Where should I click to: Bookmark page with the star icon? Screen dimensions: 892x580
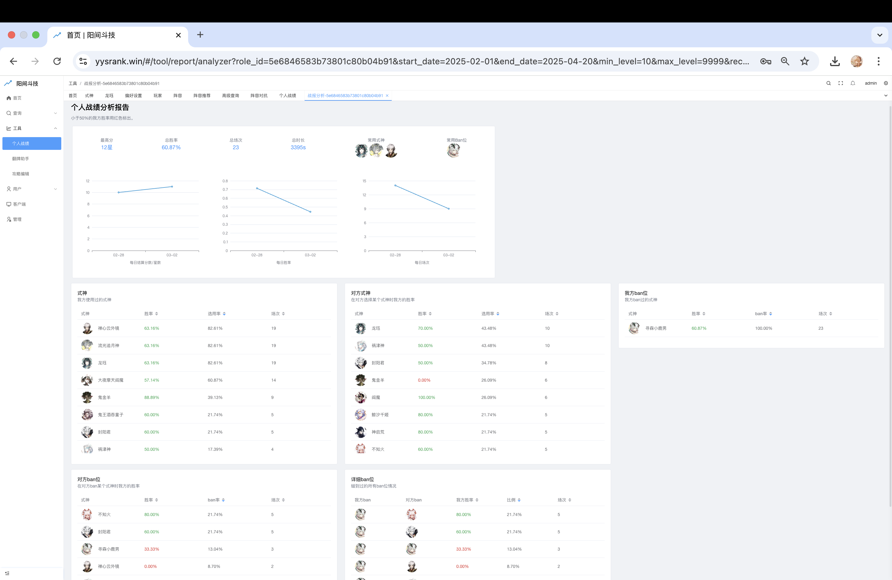click(x=804, y=61)
